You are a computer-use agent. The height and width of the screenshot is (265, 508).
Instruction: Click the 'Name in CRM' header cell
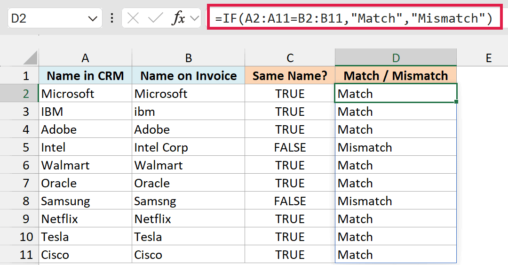85,76
